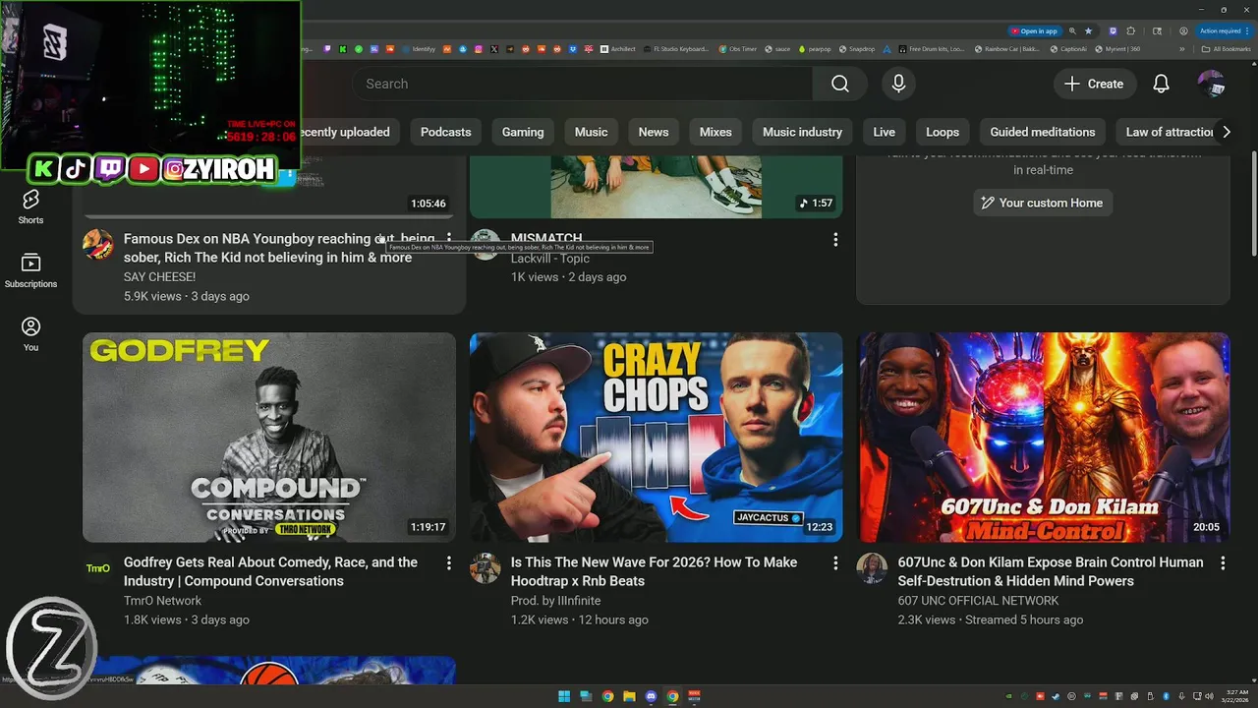The height and width of the screenshot is (708, 1258).
Task: Open the Chrome profile icon in the toolbar
Action: 1183,30
